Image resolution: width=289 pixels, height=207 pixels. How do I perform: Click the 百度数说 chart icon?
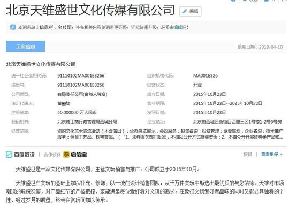pyautogui.click(x=9, y=155)
